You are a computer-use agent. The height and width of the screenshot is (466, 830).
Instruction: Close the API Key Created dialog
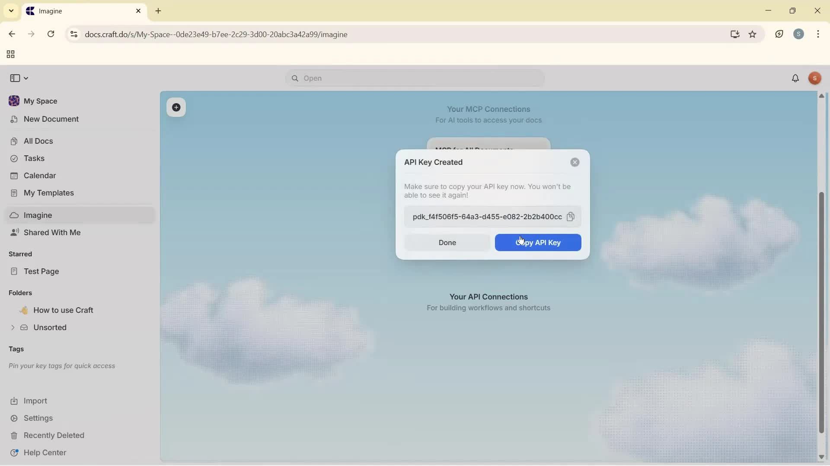pos(575,162)
